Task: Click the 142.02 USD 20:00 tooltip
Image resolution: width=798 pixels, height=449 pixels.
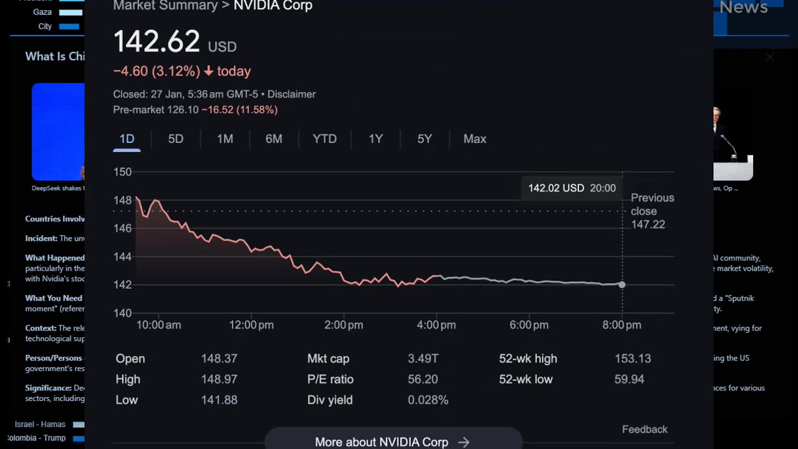Action: tap(572, 188)
